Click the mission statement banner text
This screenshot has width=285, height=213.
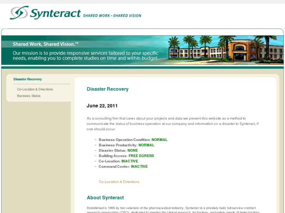[85, 55]
